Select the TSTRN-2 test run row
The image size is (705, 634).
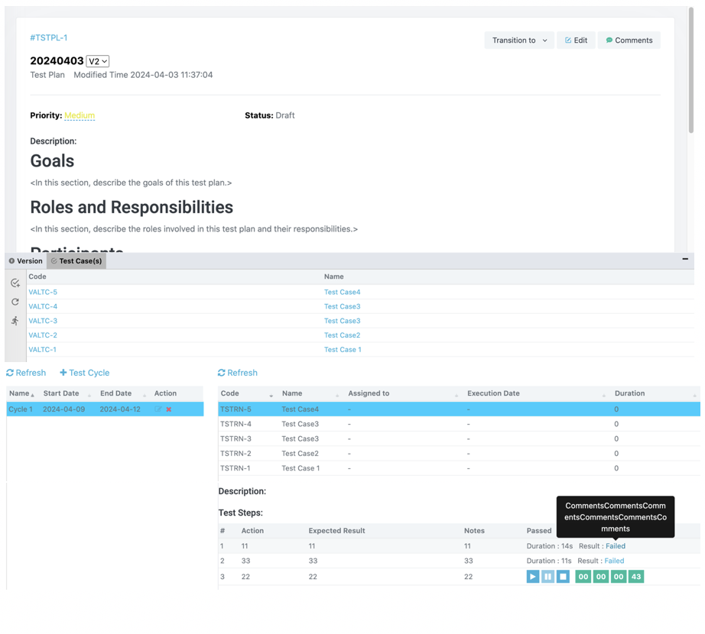click(x=459, y=454)
